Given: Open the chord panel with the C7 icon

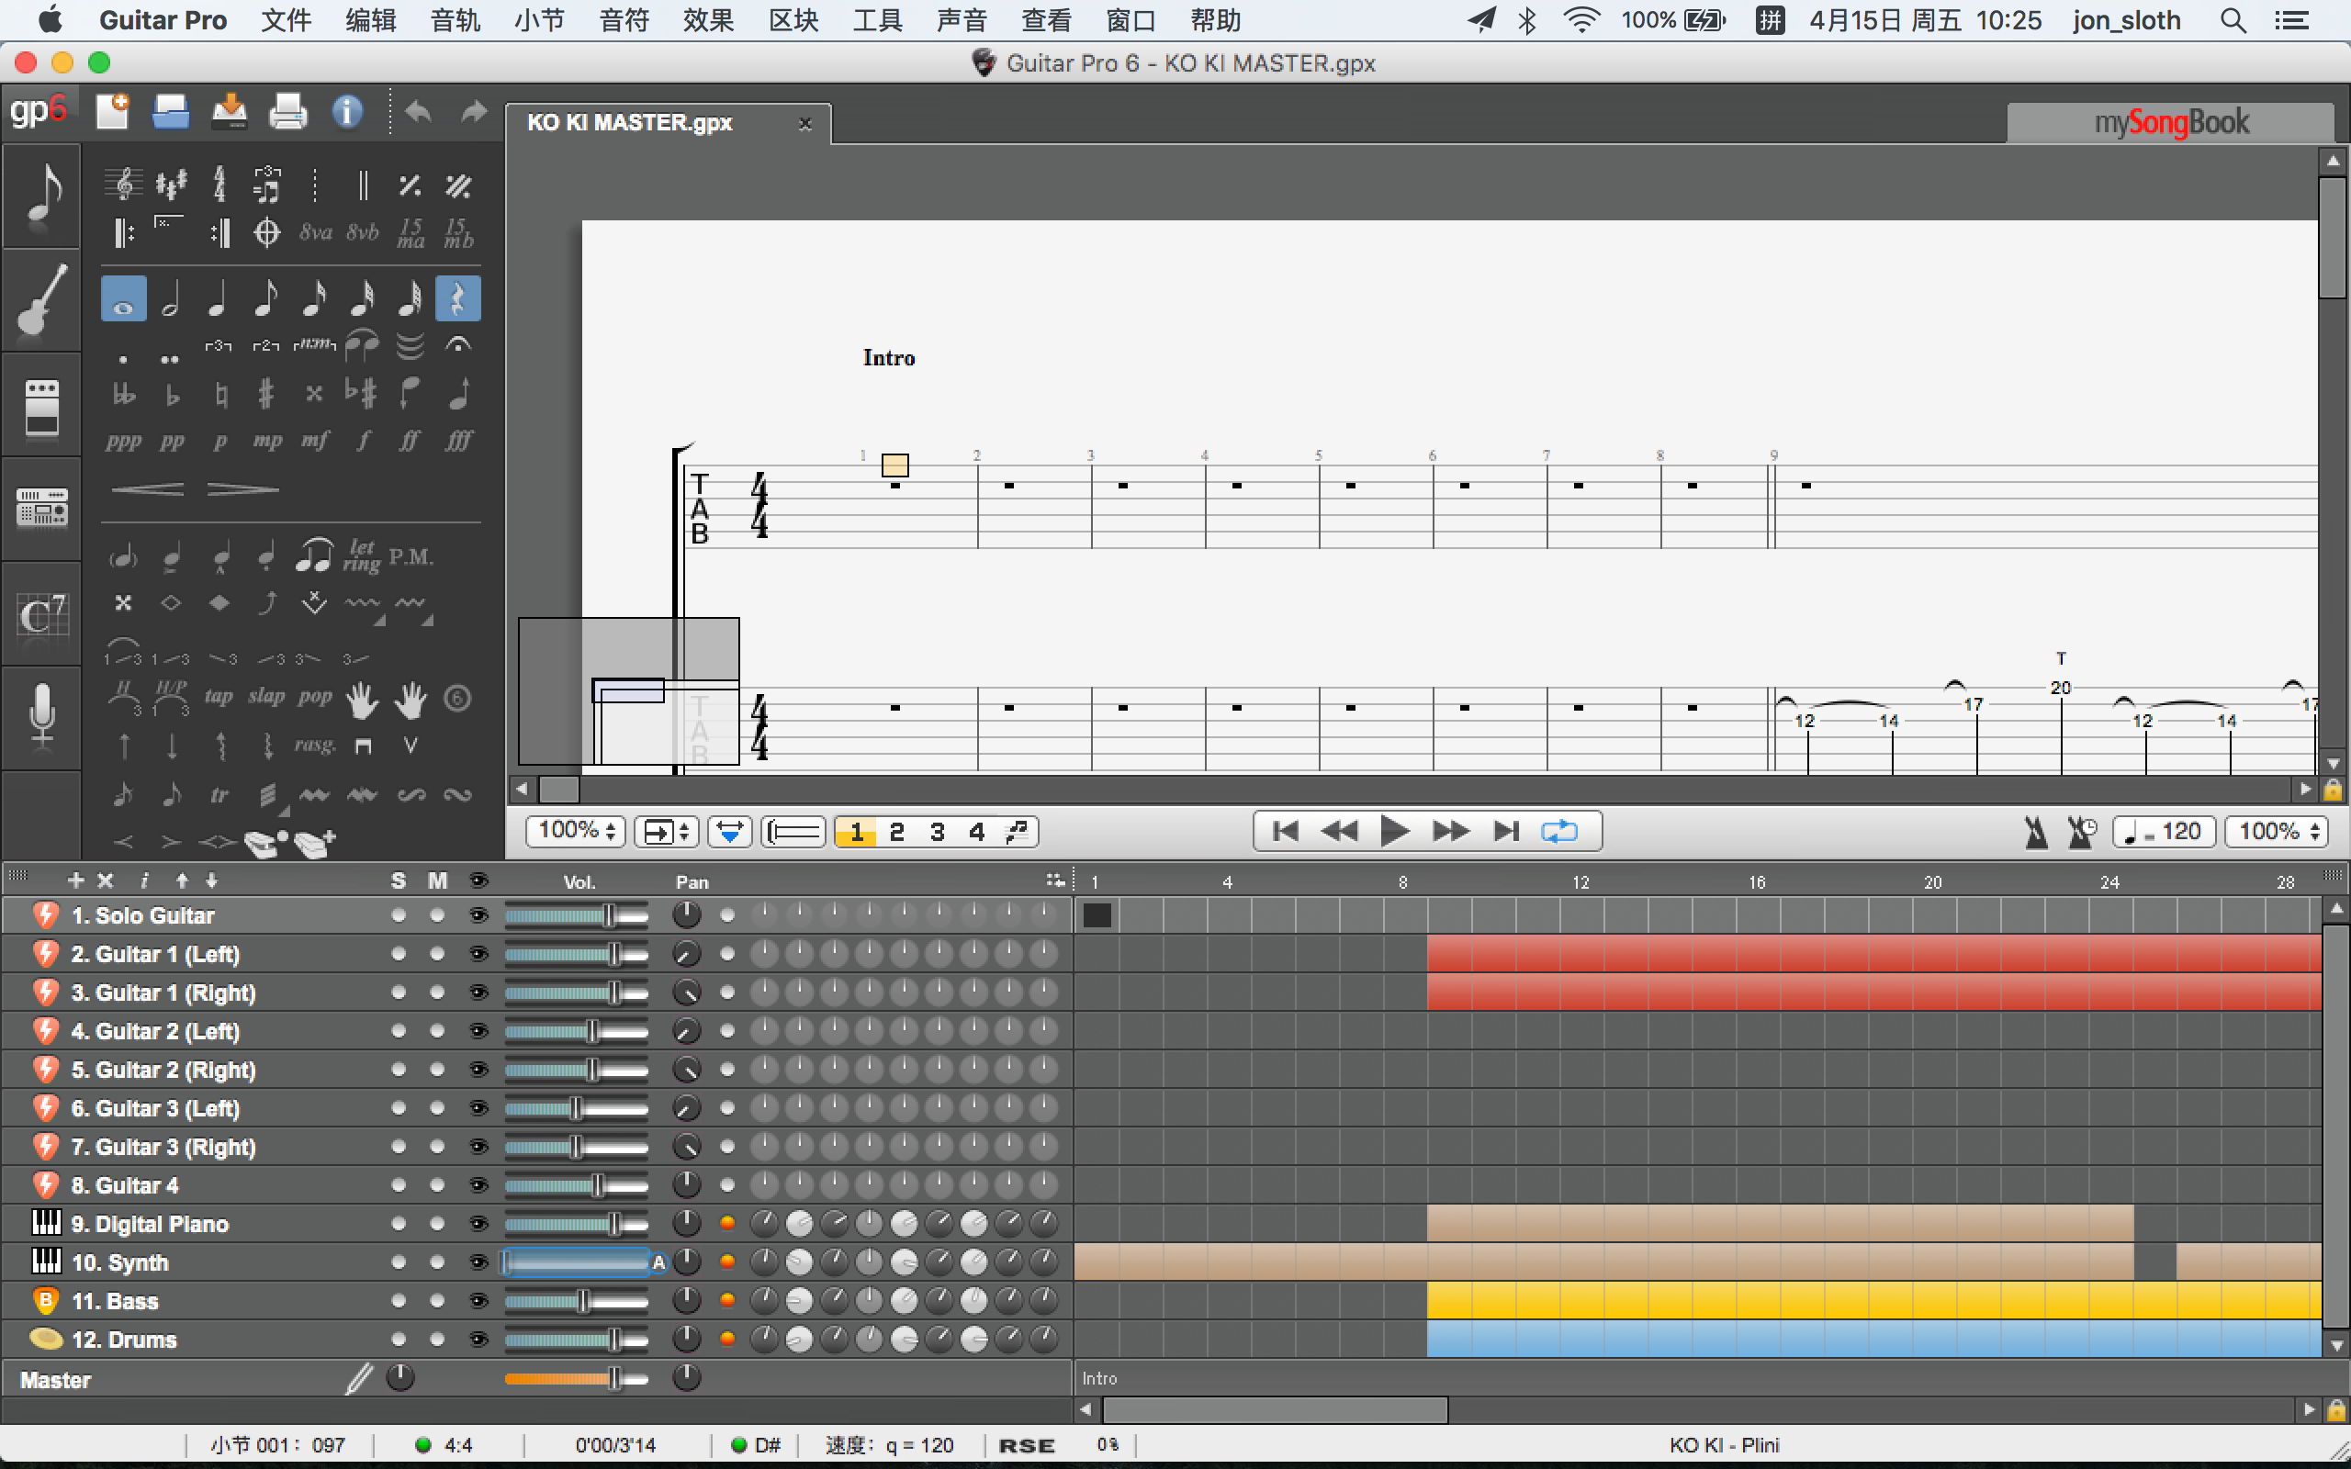Looking at the screenshot, I should pyautogui.click(x=40, y=615).
